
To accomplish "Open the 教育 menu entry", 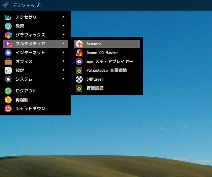I will (35, 26).
